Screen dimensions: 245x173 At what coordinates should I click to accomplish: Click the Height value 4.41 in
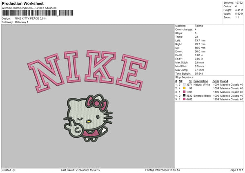tap(239, 10)
